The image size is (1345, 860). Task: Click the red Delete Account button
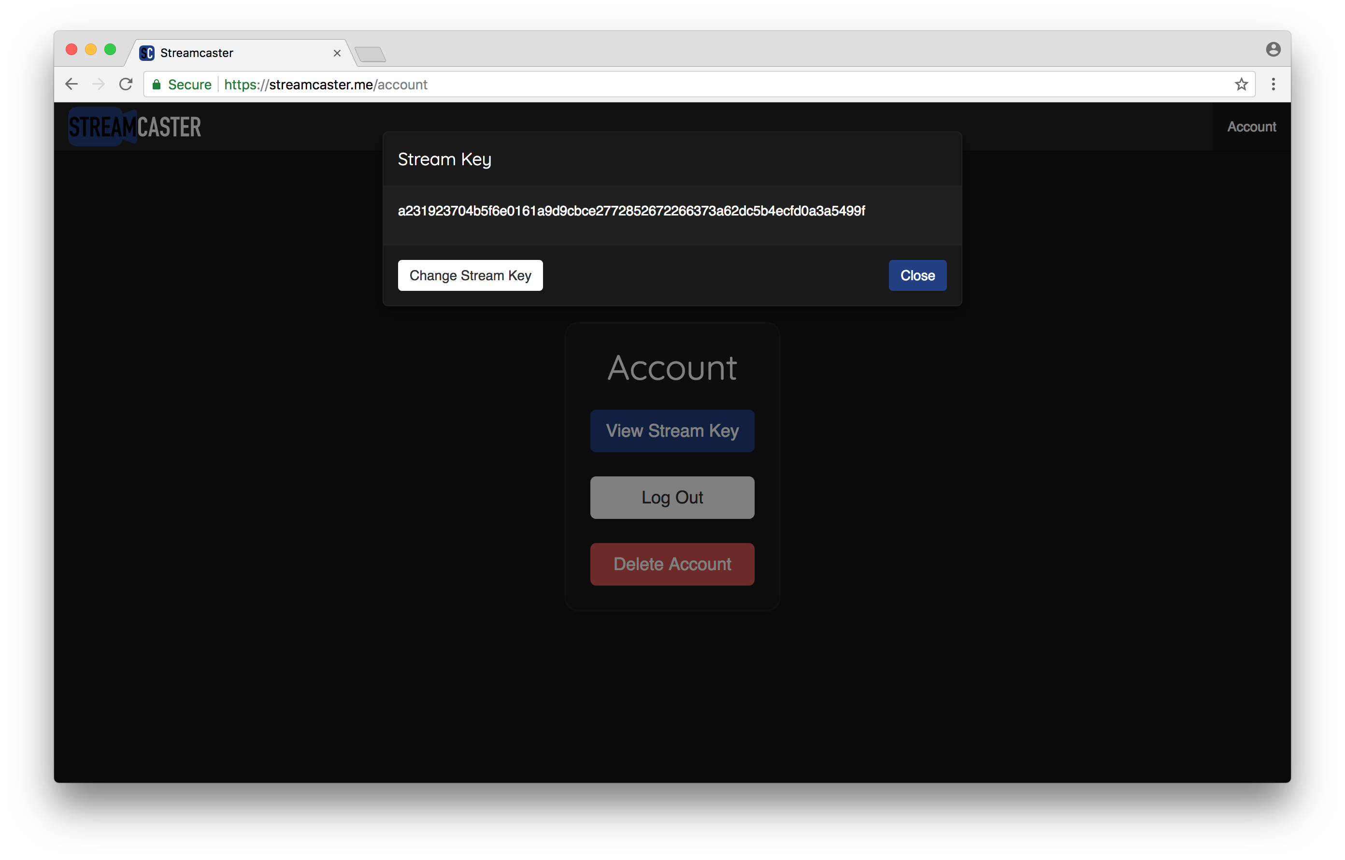[672, 564]
